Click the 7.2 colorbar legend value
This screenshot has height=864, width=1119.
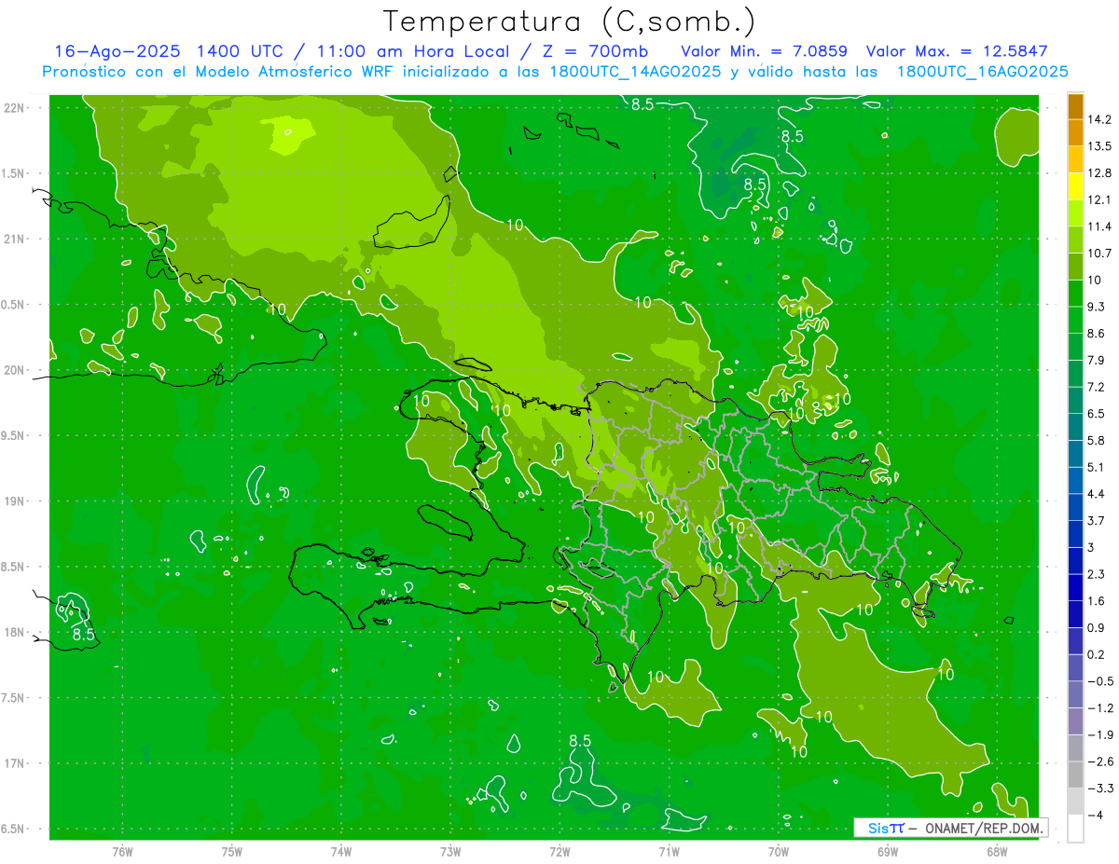coord(1098,387)
